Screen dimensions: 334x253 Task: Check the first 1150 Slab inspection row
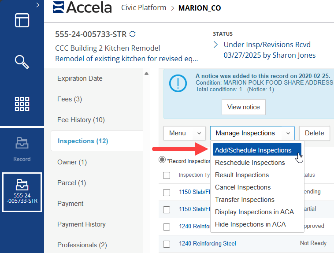pyautogui.click(x=167, y=192)
